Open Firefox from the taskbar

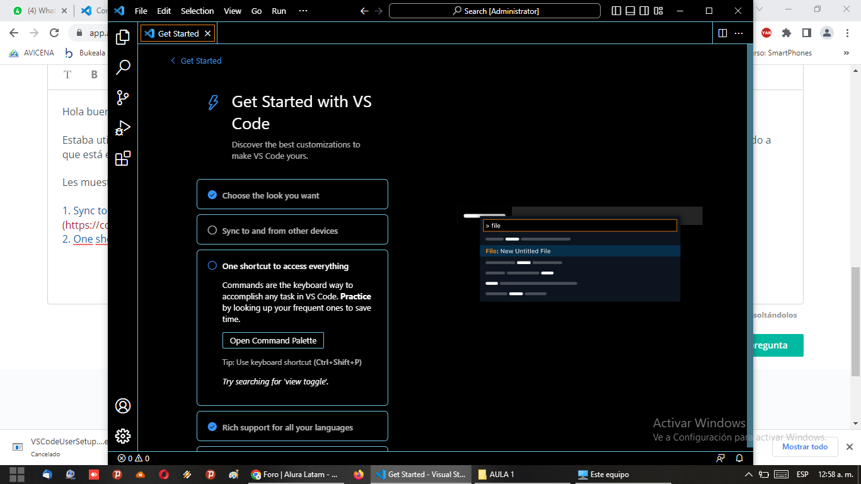click(359, 475)
